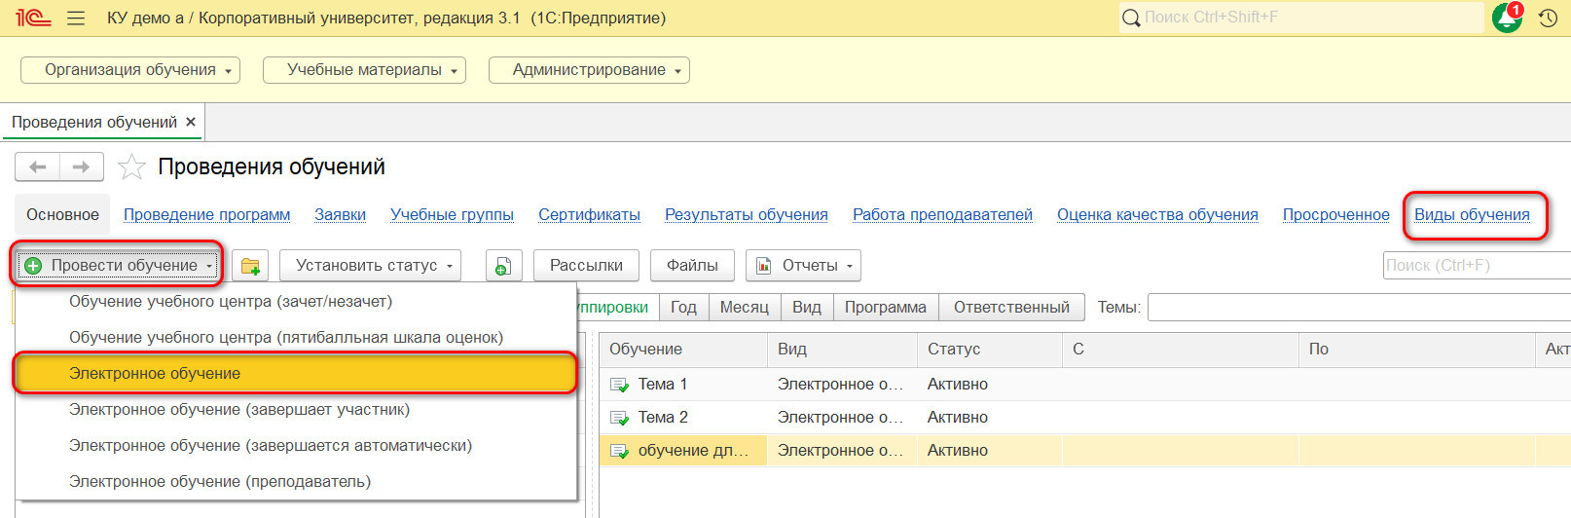Image resolution: width=1571 pixels, height=518 pixels.
Task: Navigate forward with the right arrow
Action: [81, 167]
